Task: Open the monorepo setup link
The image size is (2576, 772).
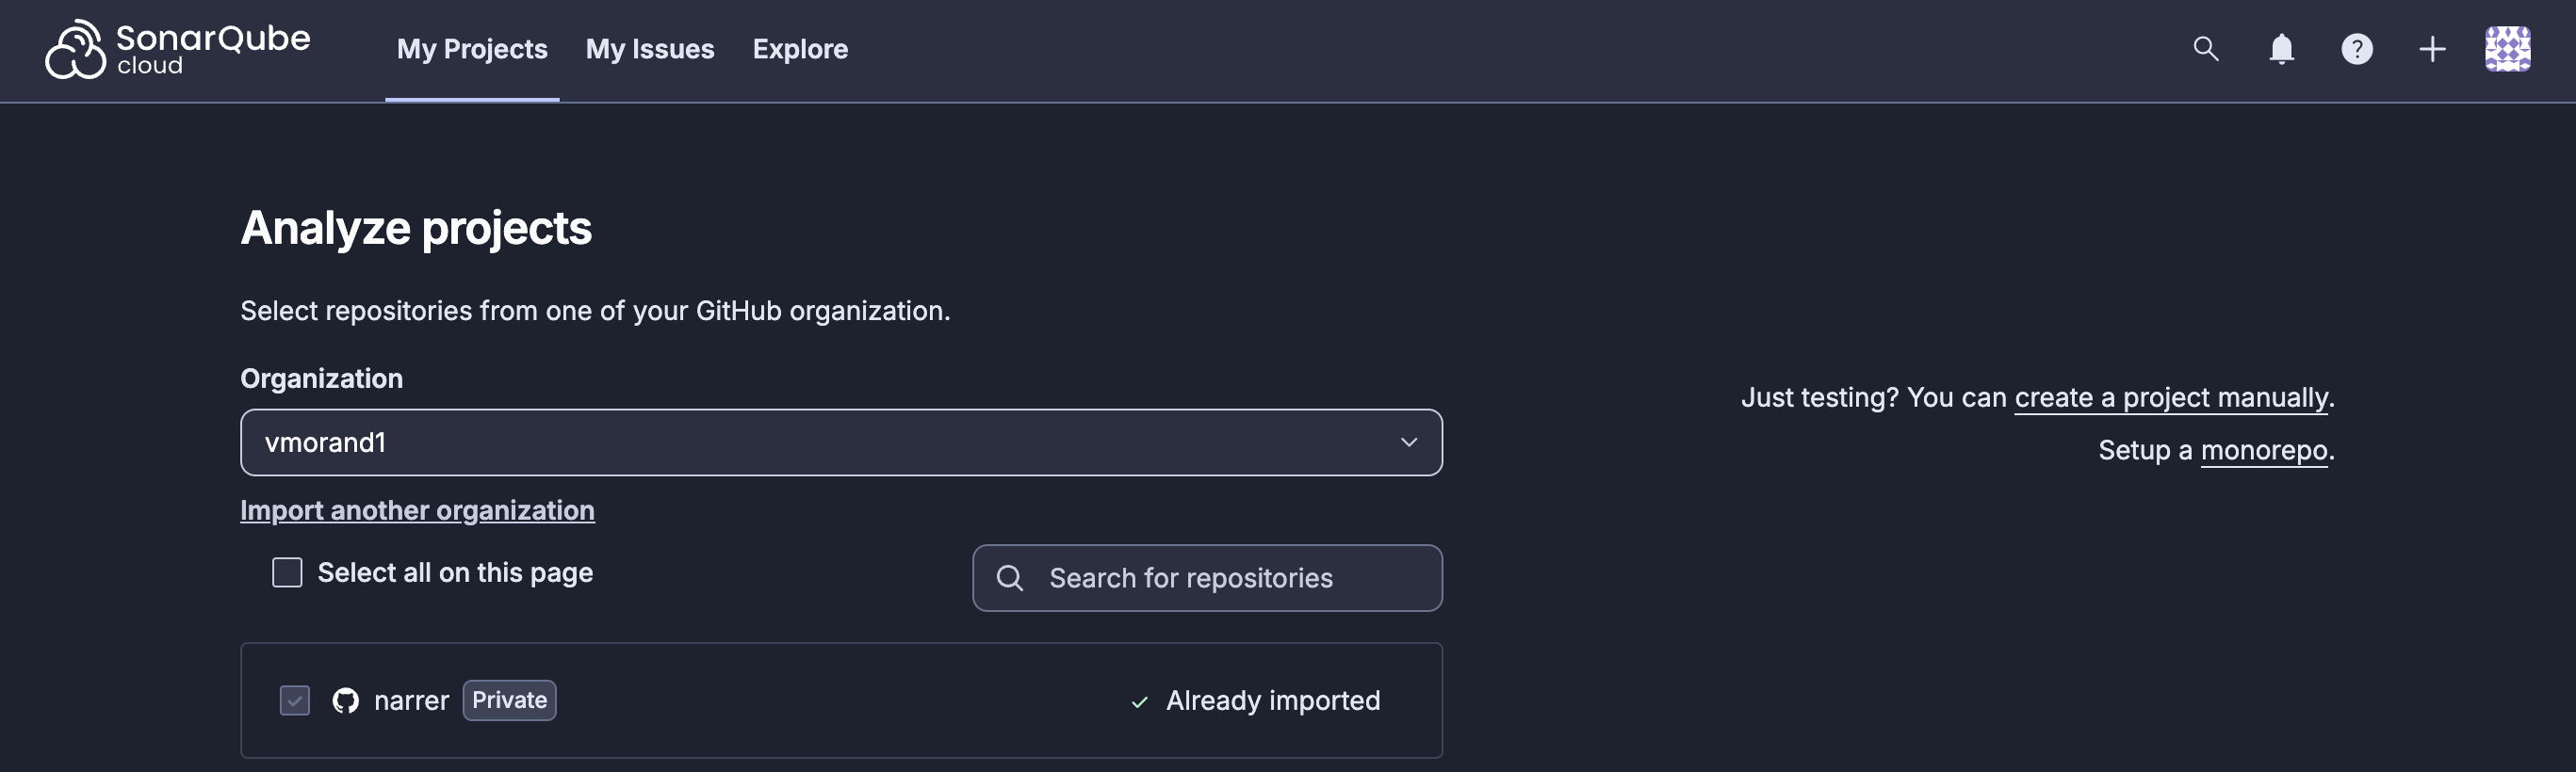Action: coord(2264,450)
